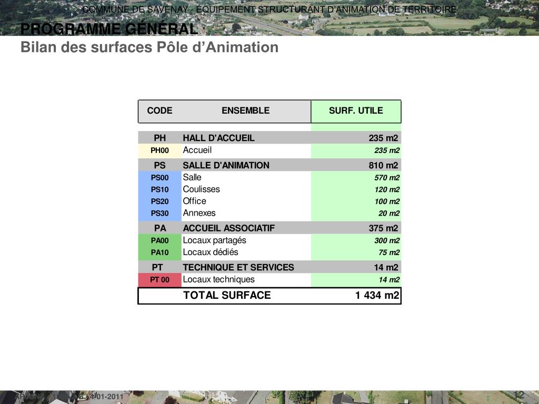Click the 'Annexes' row label

[x=199, y=213]
